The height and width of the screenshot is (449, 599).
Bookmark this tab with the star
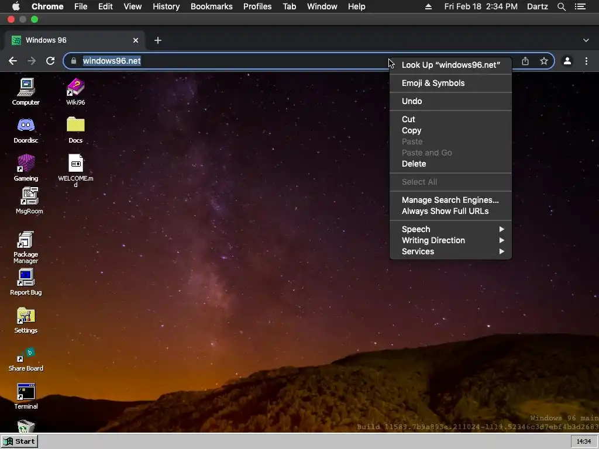544,61
